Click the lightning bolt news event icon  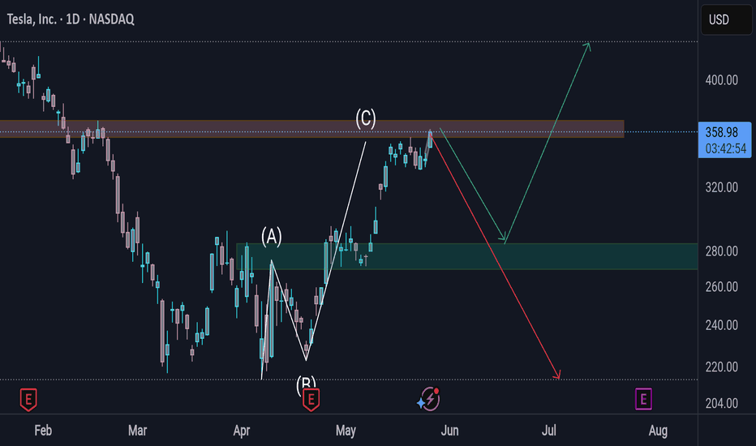click(428, 399)
